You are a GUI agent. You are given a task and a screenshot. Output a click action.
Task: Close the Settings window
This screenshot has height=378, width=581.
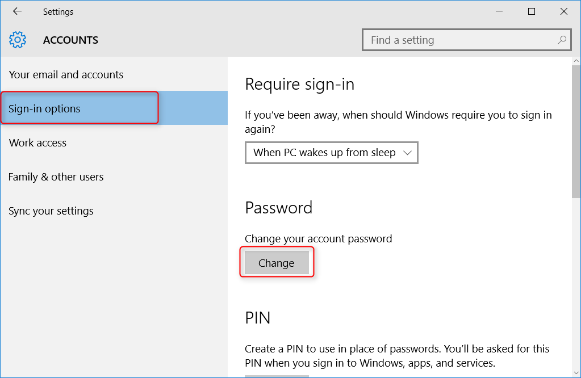[x=563, y=11]
